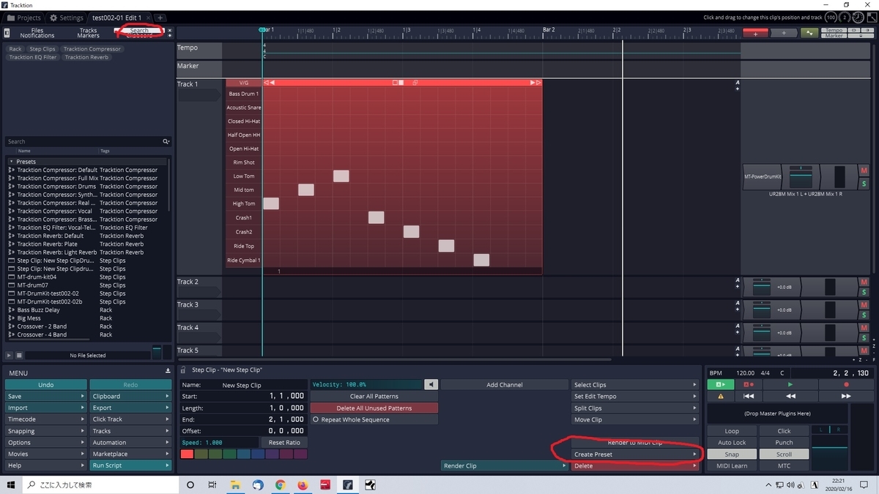Click the clock icon in top bar

tap(858, 17)
